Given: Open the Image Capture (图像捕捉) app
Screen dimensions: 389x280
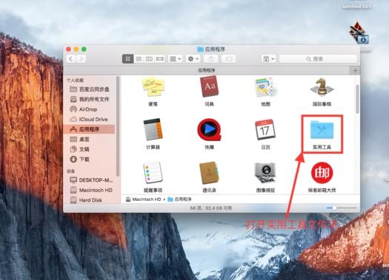Looking at the screenshot, I should tap(265, 173).
